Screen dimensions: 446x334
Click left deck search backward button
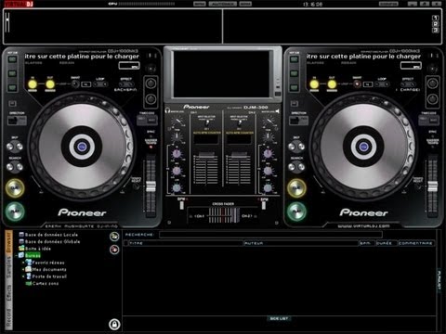click(10, 167)
